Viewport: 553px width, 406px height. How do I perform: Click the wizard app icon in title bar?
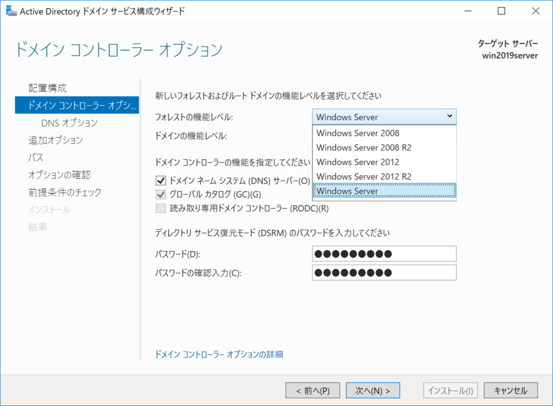(11, 11)
